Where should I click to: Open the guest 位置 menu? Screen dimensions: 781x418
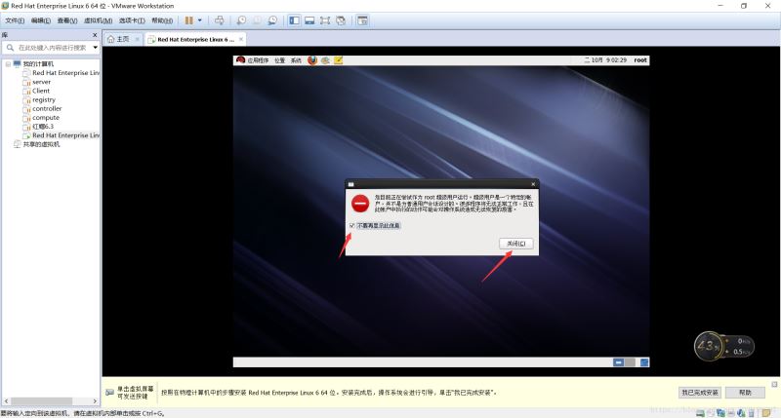point(280,60)
